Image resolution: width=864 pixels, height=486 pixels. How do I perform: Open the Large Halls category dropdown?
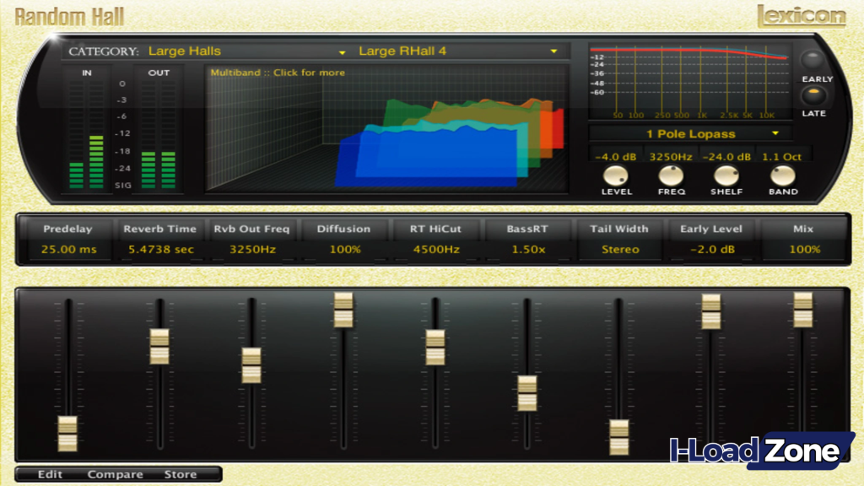tap(247, 51)
